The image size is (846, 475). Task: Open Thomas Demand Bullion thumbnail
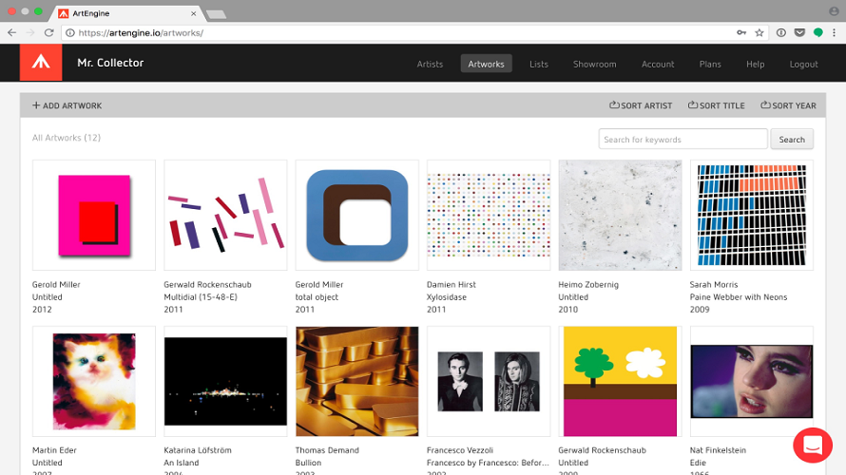[x=356, y=381]
